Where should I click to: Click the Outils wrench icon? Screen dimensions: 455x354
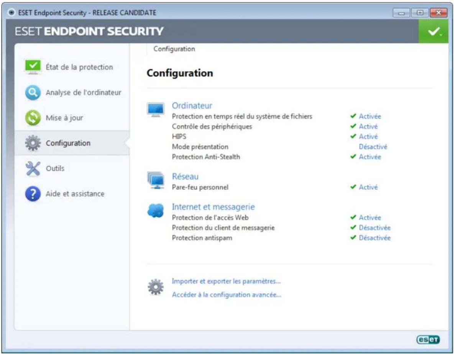[x=33, y=169]
